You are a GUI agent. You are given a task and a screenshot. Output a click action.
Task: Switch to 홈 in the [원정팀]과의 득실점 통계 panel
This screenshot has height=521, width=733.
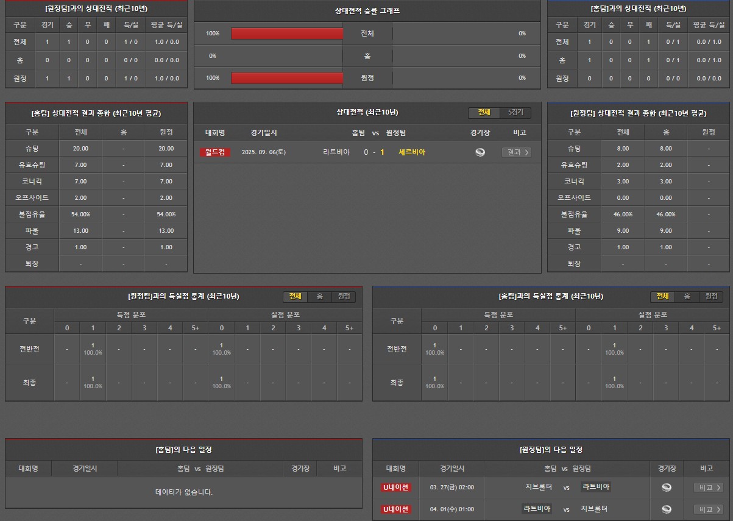click(319, 297)
